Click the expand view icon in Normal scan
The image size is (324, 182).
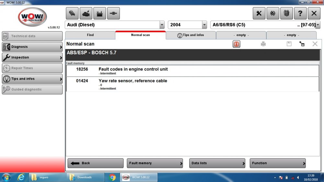click(x=302, y=44)
